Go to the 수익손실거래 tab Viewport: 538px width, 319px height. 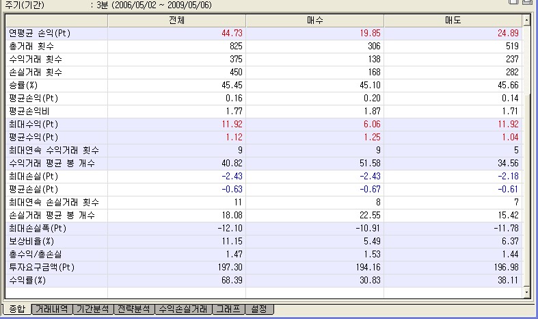coord(183,309)
